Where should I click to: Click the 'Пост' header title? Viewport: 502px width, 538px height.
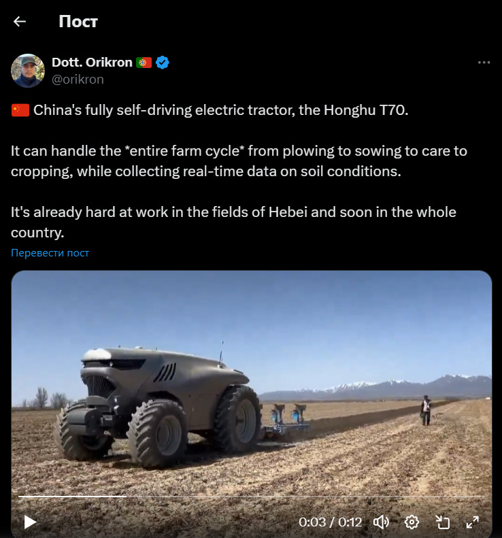coord(78,22)
